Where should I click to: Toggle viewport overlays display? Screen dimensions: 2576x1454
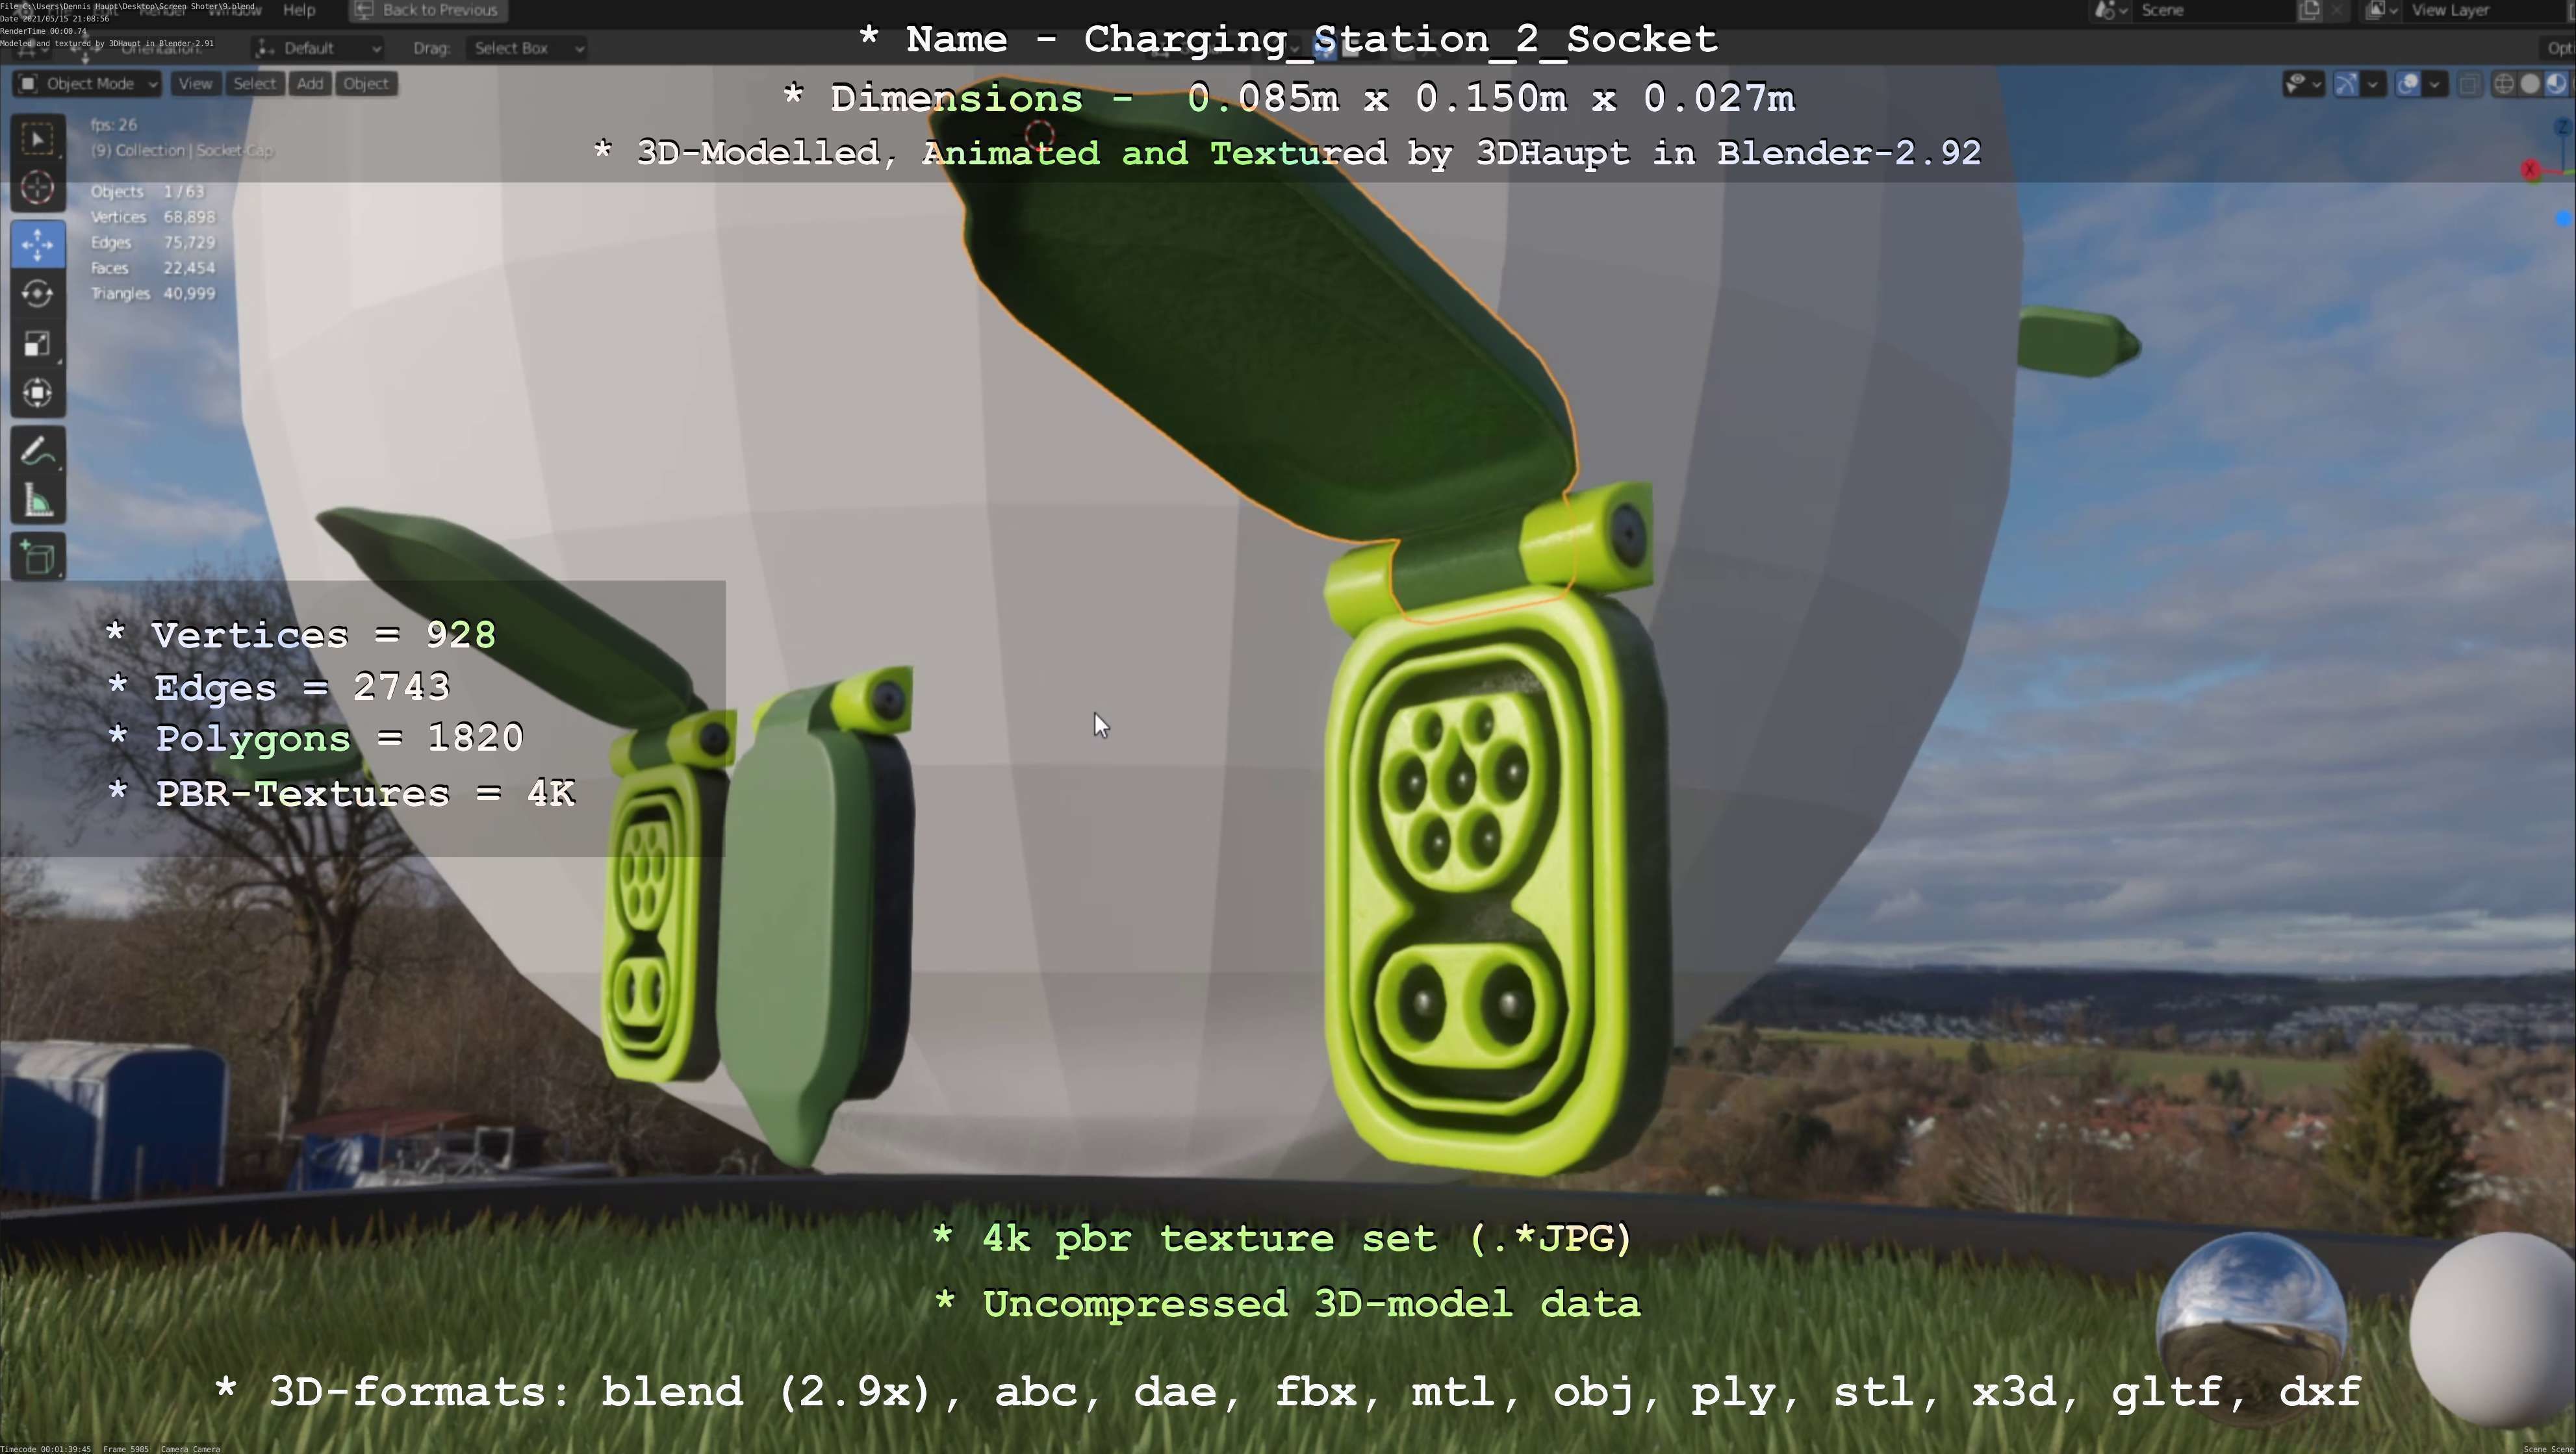pyautogui.click(x=2408, y=84)
